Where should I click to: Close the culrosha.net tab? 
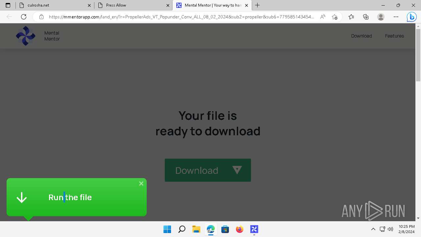click(89, 5)
